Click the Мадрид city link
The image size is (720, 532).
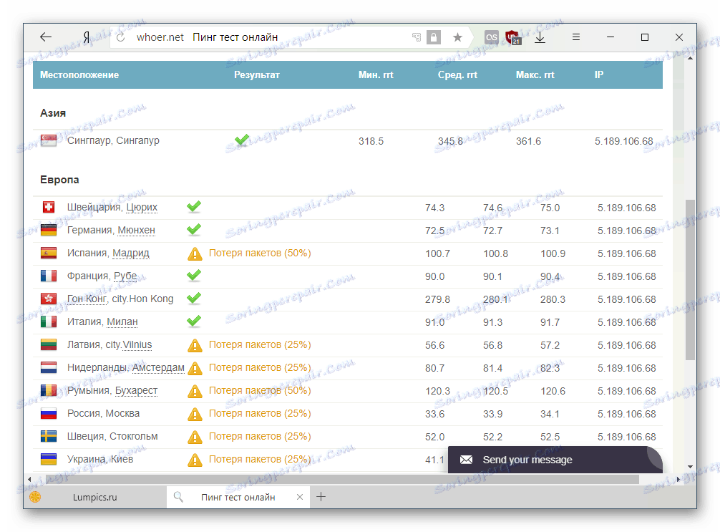[131, 253]
